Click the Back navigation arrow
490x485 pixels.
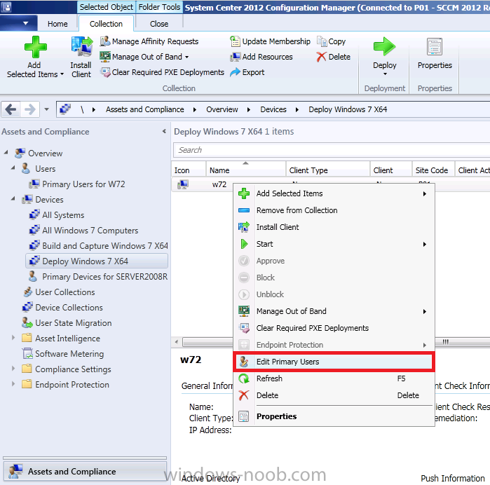(11, 109)
